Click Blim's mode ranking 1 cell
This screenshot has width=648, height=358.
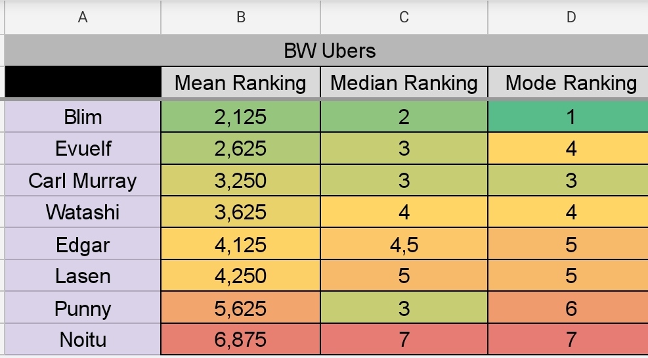click(569, 116)
